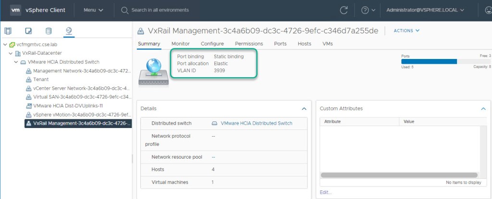Click the refresh icon in top bar
This screenshot has height=199, width=492.
(x=344, y=10)
